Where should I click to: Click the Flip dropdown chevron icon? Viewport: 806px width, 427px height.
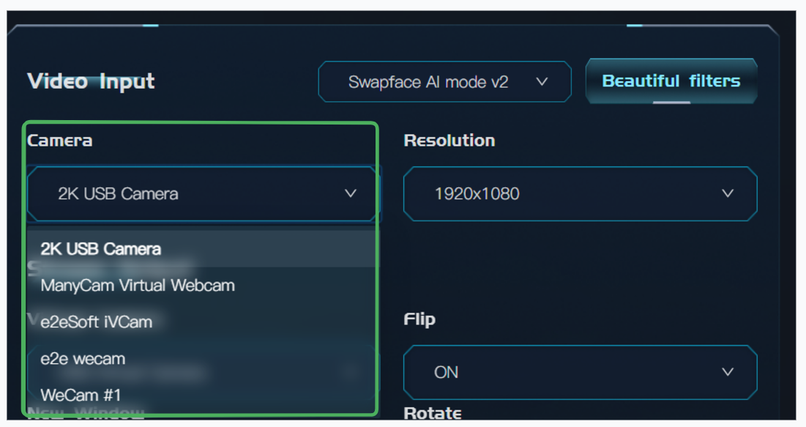[x=726, y=372]
